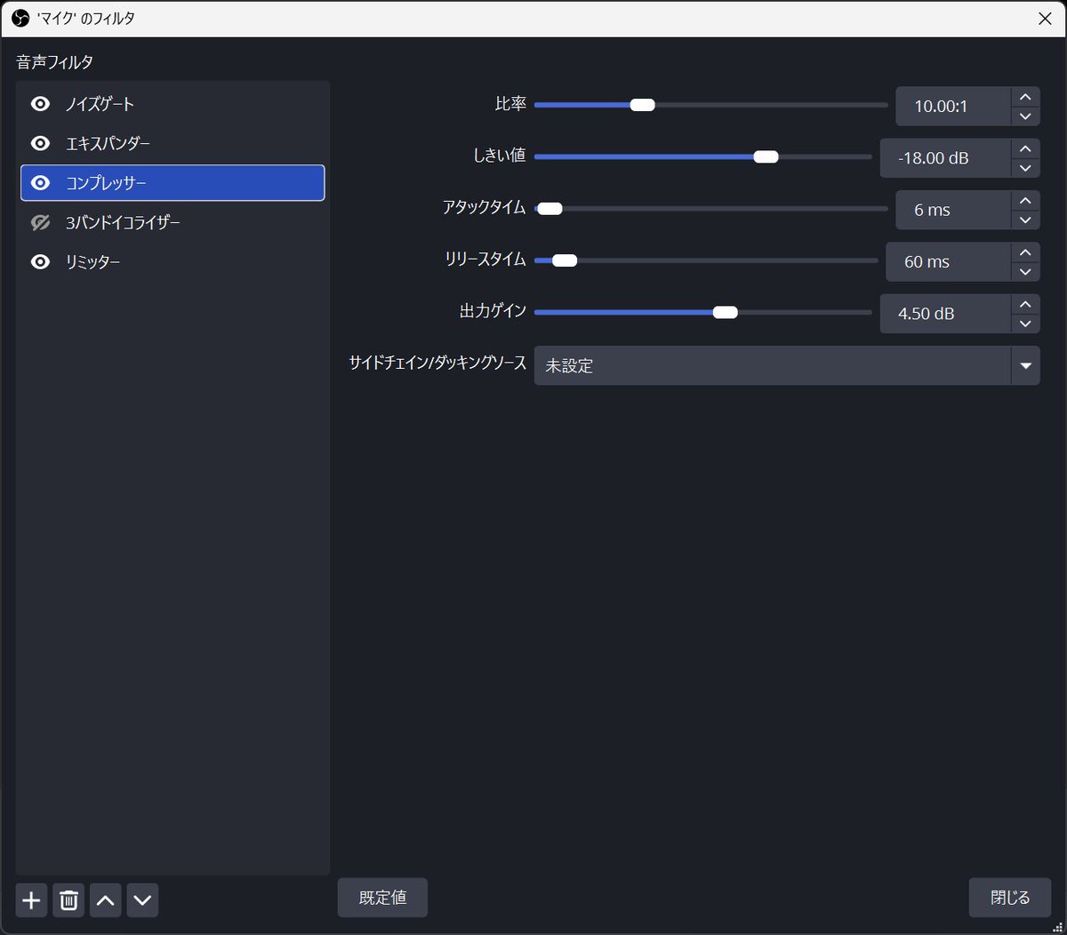
Task: Decrease しきい値 with down arrow
Action: pos(1025,168)
